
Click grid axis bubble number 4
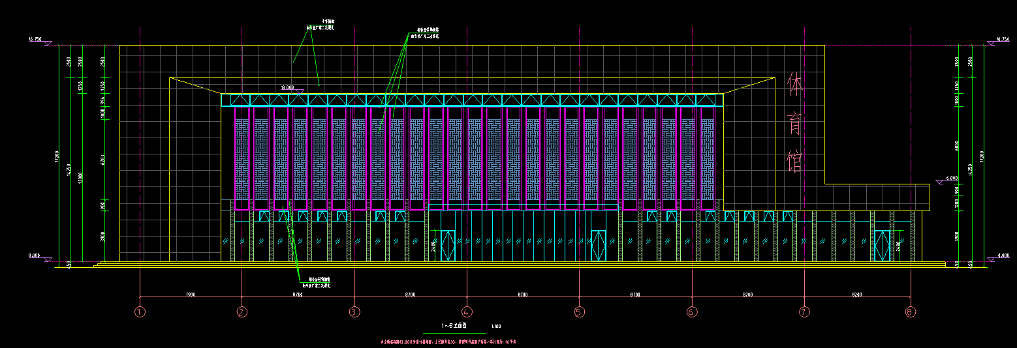click(467, 312)
